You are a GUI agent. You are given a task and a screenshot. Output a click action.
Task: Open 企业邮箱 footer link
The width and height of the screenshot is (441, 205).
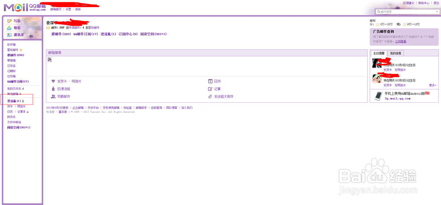78,108
